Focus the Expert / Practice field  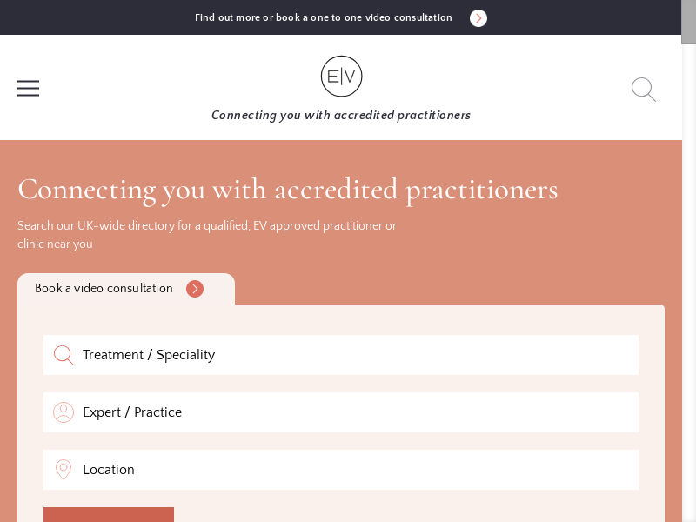coord(348,412)
